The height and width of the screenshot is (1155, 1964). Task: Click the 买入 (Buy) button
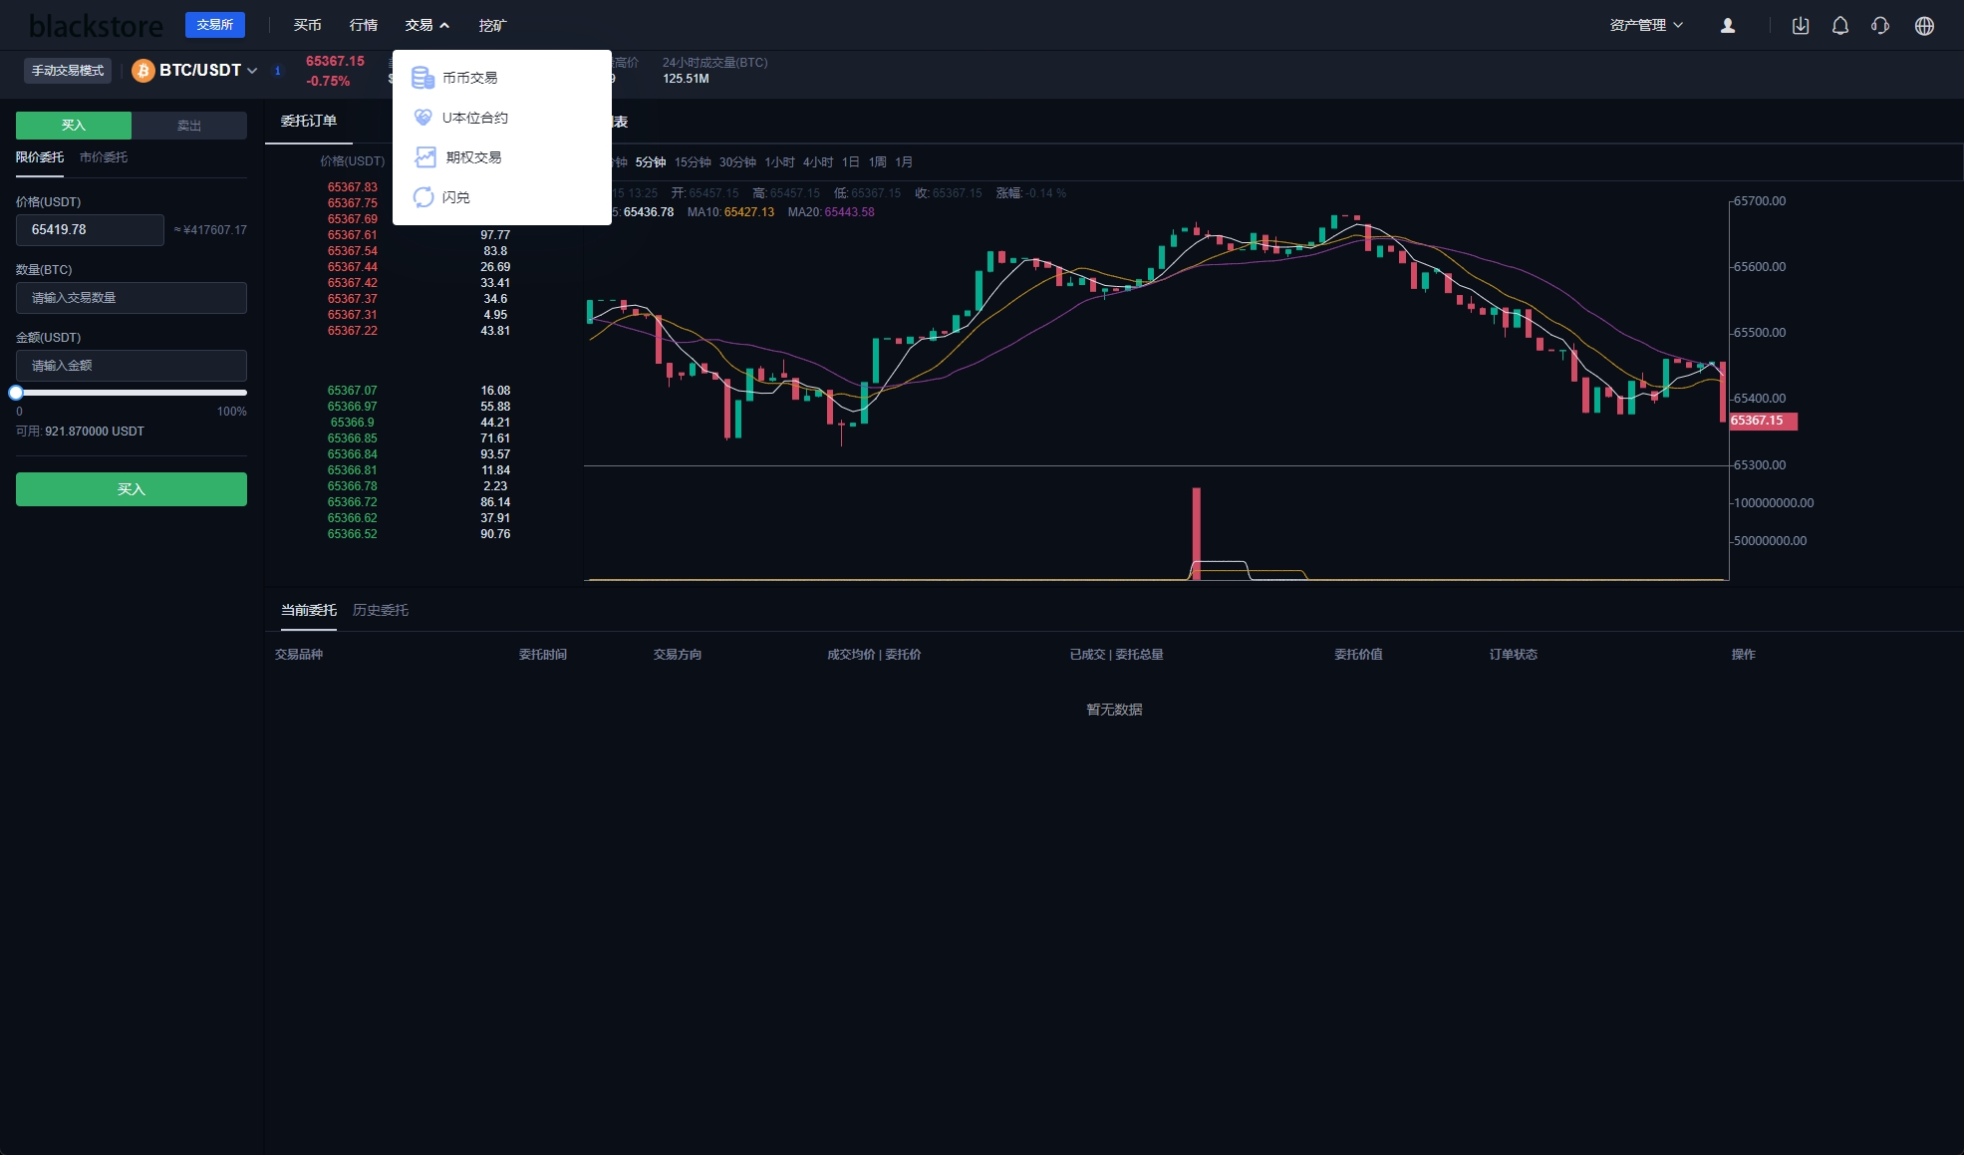(x=130, y=489)
